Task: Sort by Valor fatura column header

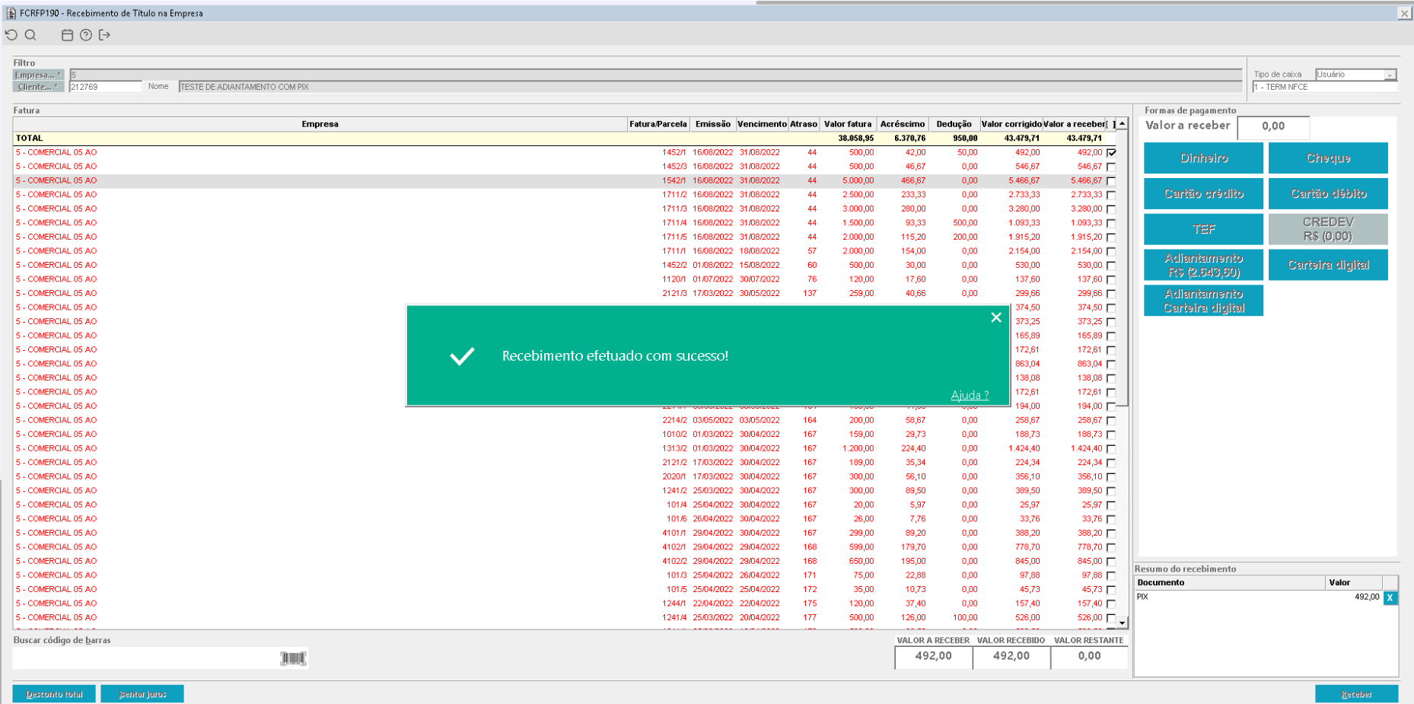Action: click(848, 124)
